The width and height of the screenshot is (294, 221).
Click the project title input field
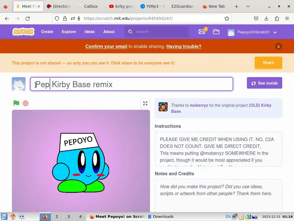coord(131,84)
